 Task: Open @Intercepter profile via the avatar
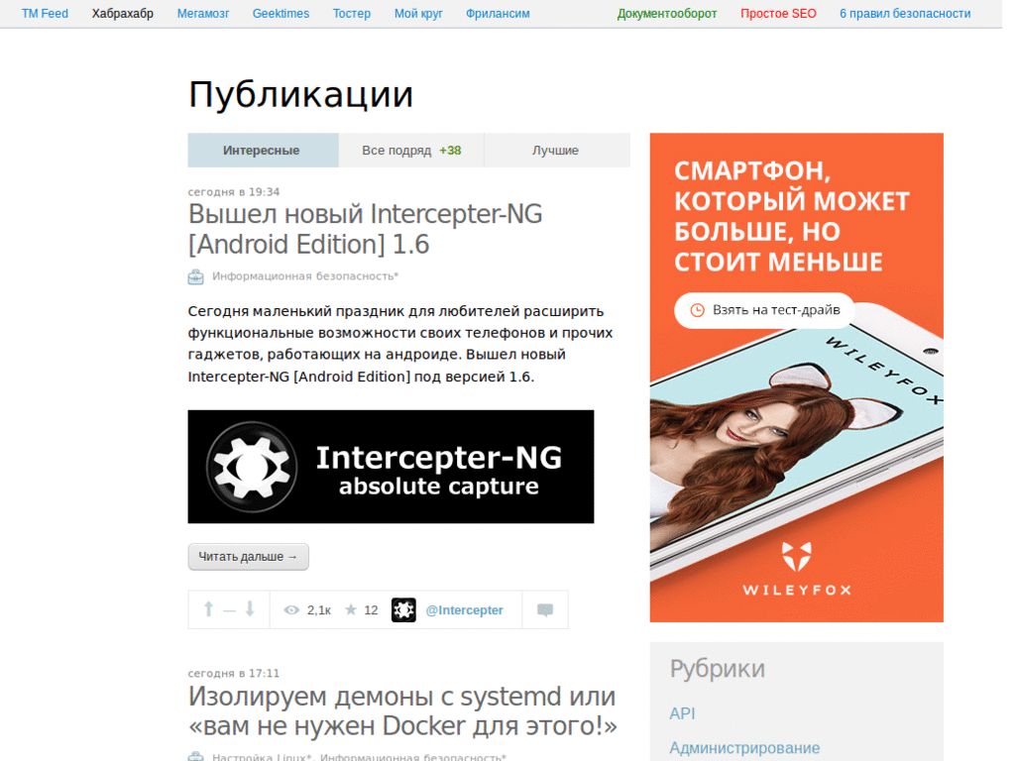coord(403,609)
